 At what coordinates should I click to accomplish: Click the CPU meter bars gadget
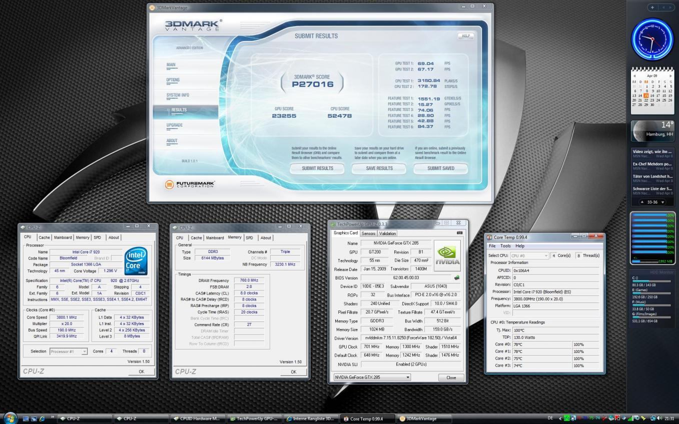pos(652,237)
